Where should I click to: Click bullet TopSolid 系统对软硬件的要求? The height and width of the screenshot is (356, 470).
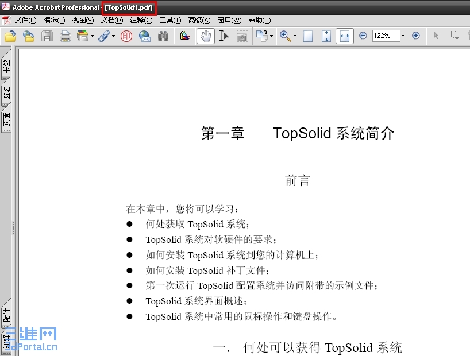211,239
